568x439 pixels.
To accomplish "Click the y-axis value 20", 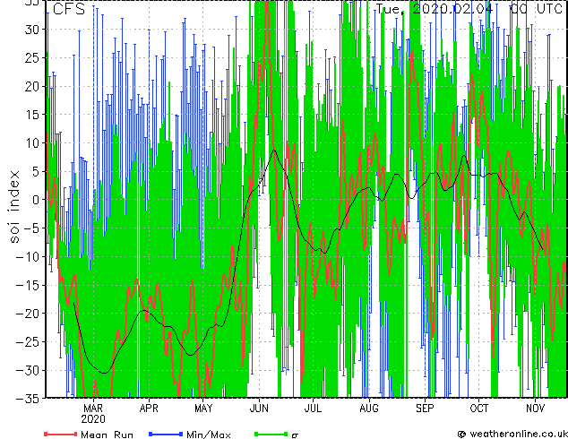I will [x=31, y=86].
